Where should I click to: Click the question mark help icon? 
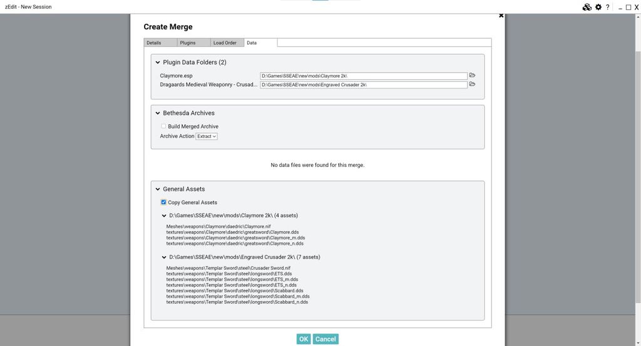(x=607, y=7)
